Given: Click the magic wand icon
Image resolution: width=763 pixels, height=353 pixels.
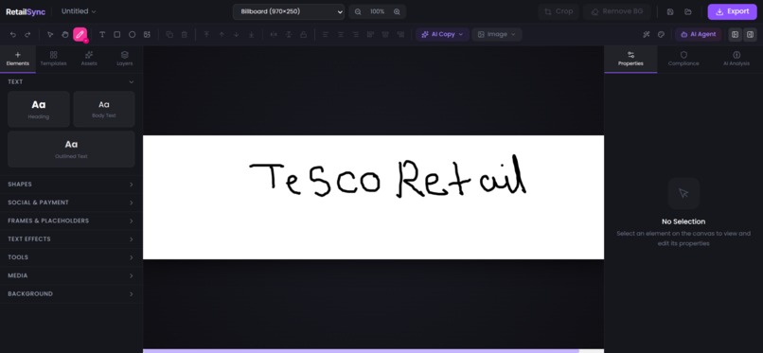Looking at the screenshot, I should pos(647,34).
